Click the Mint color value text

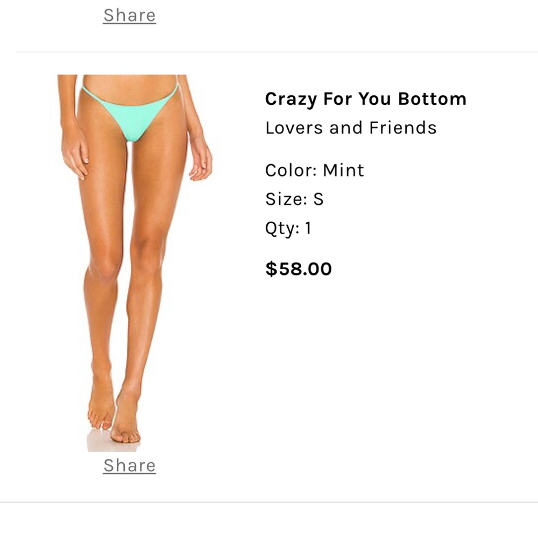tap(342, 170)
